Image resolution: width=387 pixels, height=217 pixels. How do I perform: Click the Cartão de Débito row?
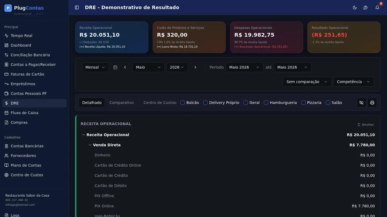coord(228,186)
